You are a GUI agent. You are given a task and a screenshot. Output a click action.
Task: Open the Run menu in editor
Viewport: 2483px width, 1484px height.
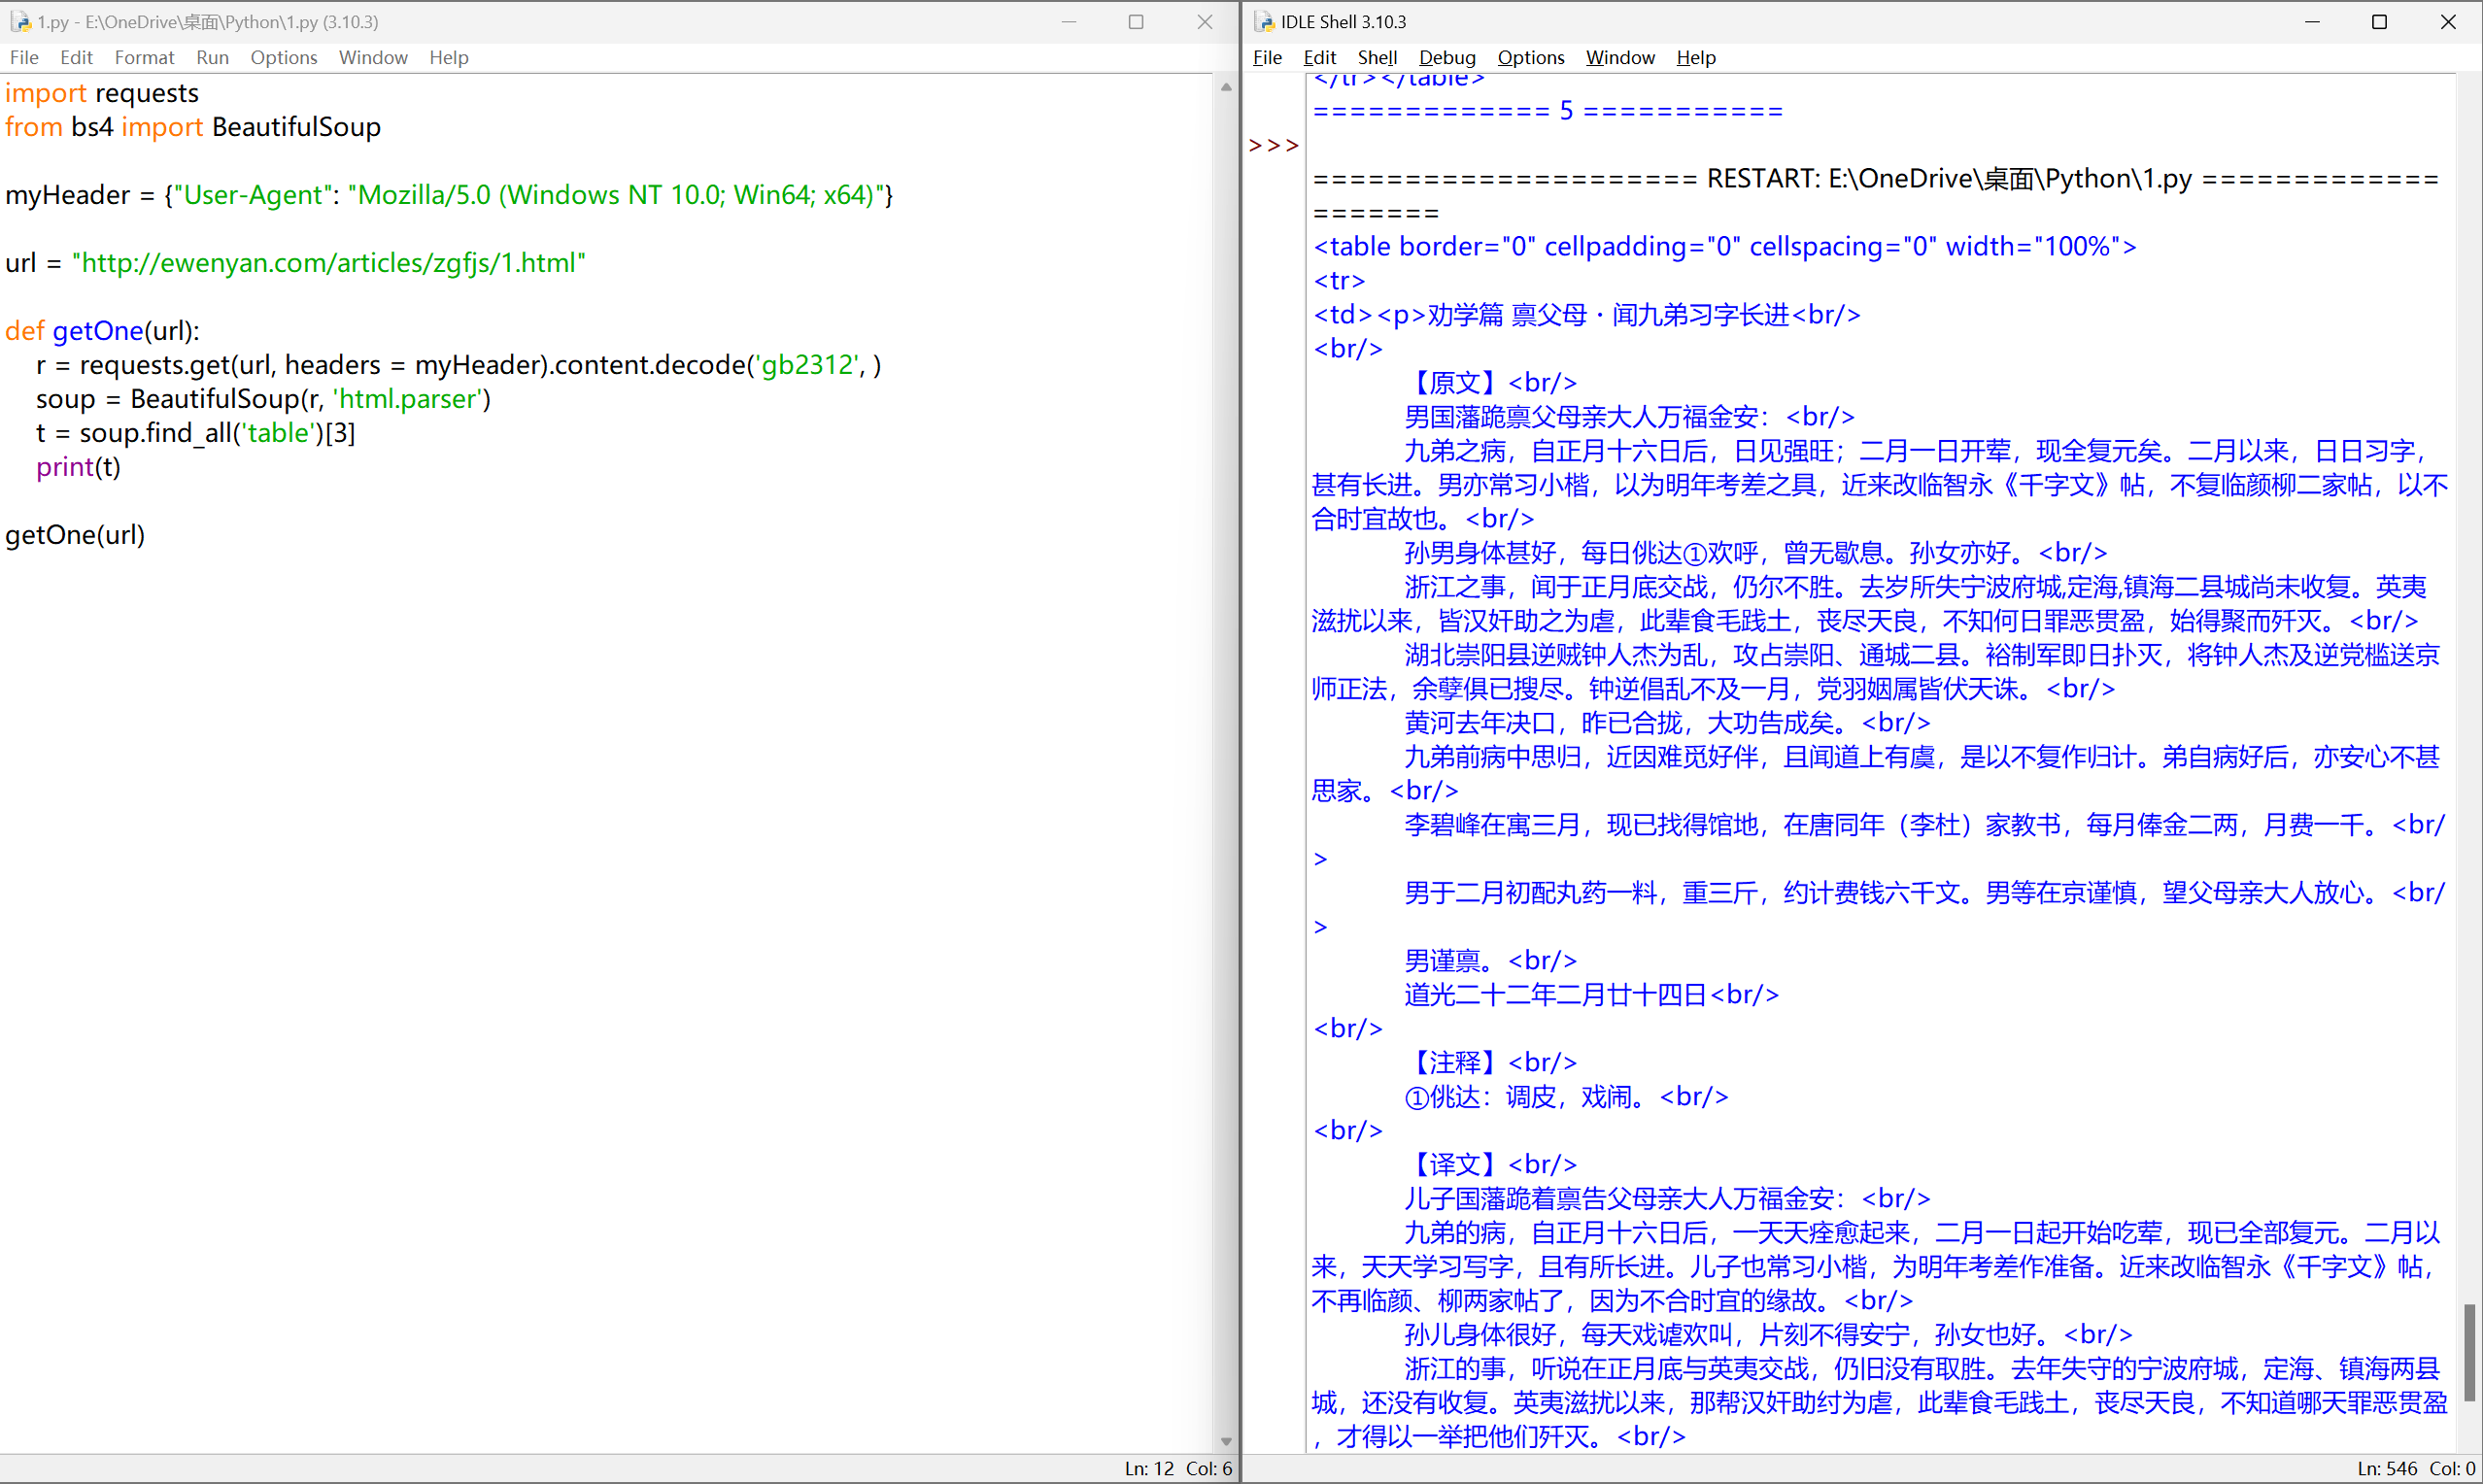point(212,57)
